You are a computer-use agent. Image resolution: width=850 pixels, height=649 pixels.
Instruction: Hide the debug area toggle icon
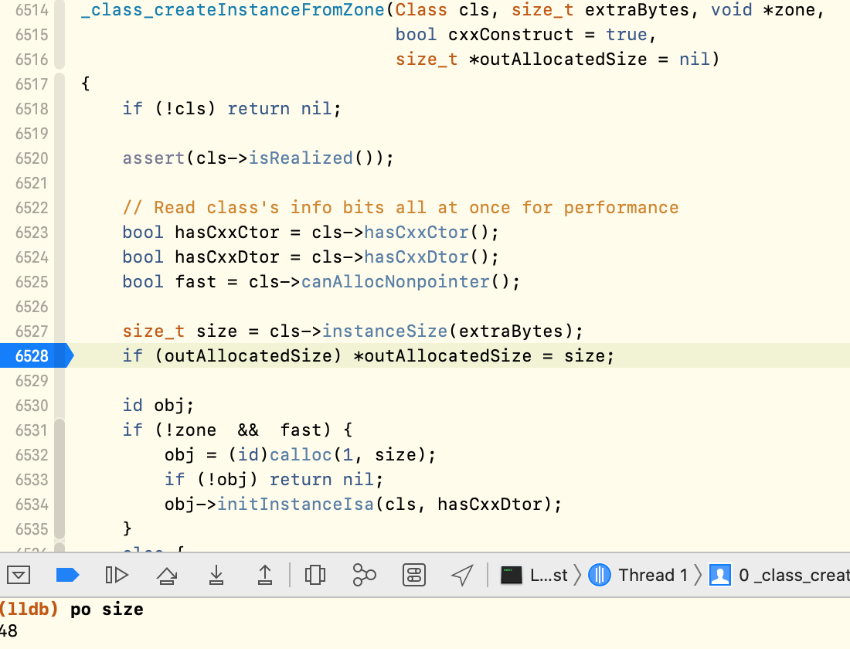tap(19, 575)
